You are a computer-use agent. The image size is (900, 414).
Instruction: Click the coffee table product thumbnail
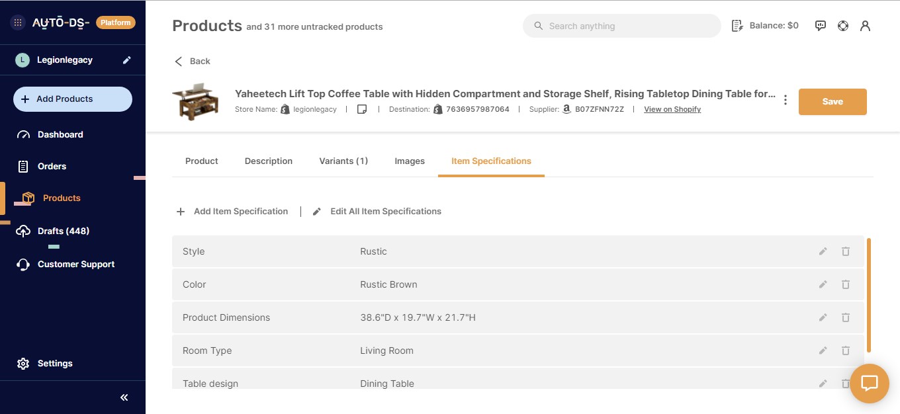(x=195, y=101)
